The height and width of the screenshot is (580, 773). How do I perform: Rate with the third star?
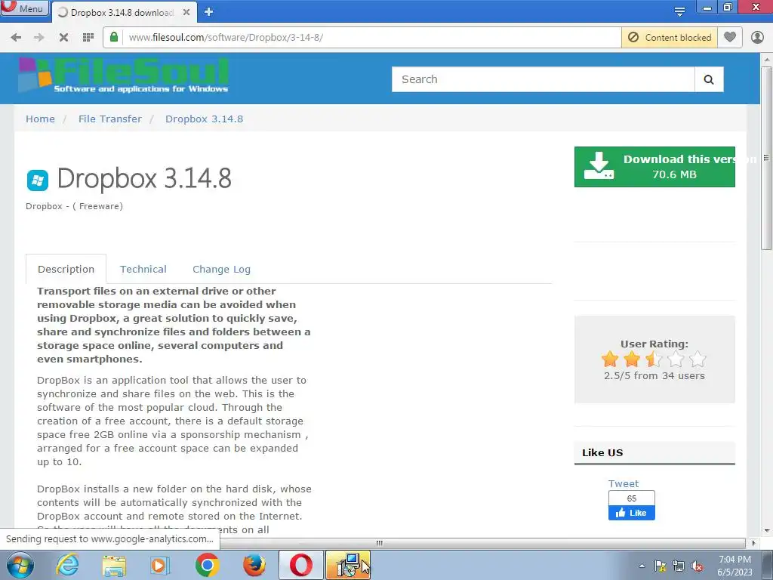654,359
